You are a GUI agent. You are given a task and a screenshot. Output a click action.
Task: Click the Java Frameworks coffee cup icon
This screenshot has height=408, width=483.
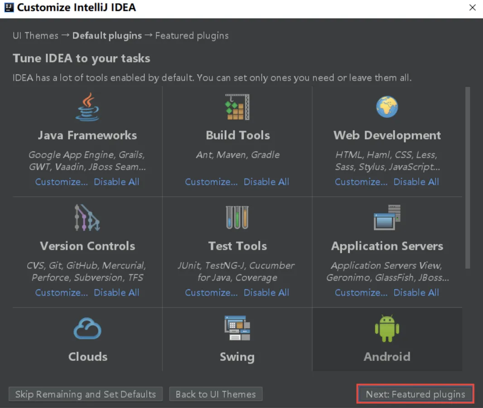coord(87,107)
